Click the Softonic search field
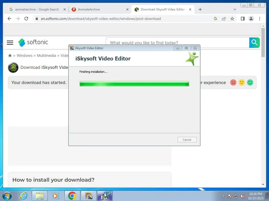Image resolution: width=269 pixels, height=201 pixels. (177, 43)
